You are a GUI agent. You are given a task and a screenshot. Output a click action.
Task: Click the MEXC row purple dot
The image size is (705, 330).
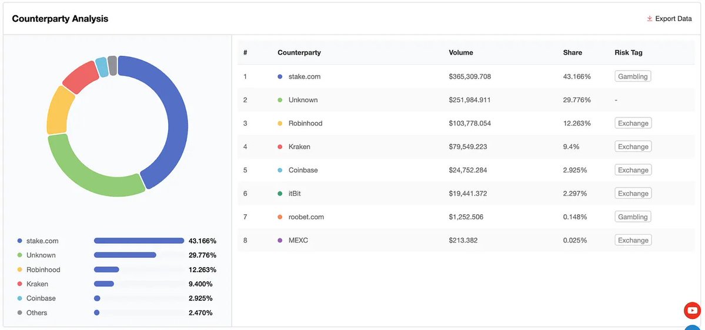point(280,240)
